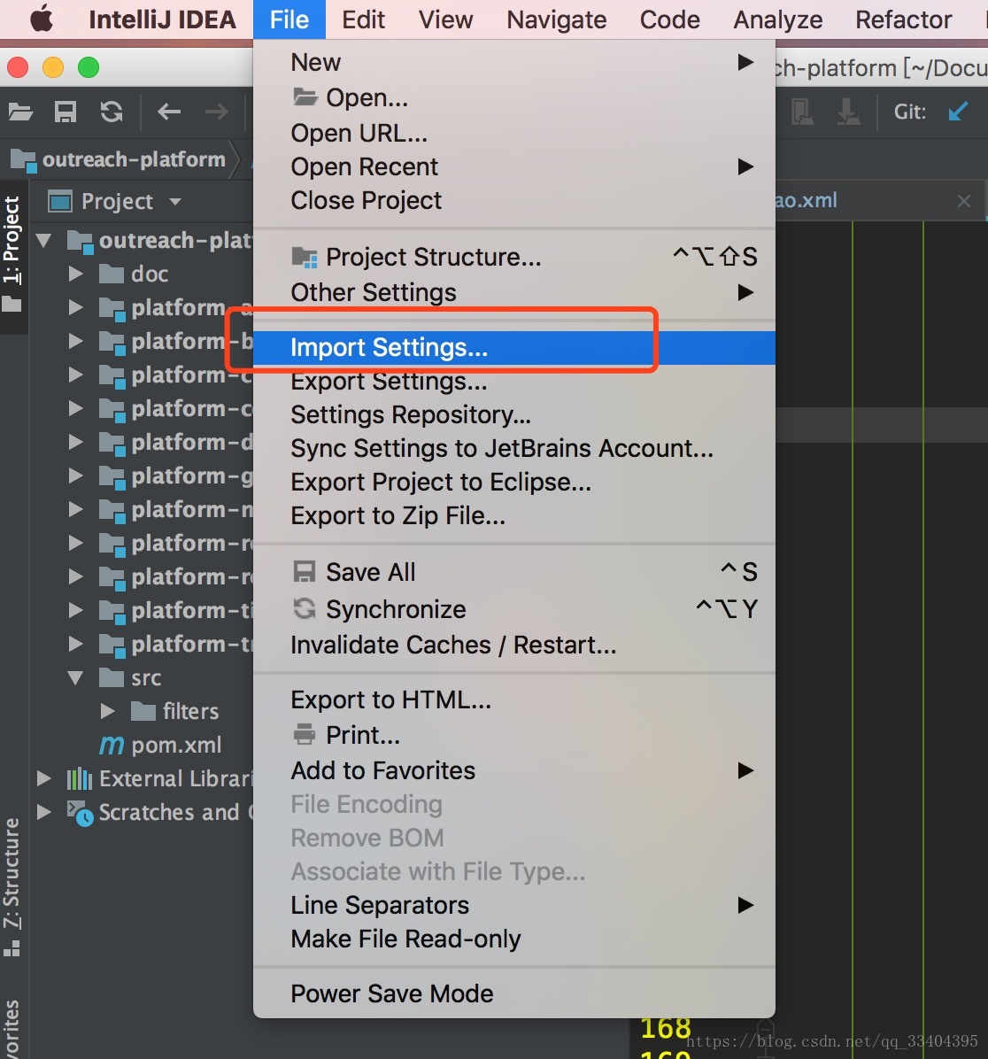Viewport: 988px width, 1059px height.
Task: Open the Refactor menu
Action: pos(904,19)
